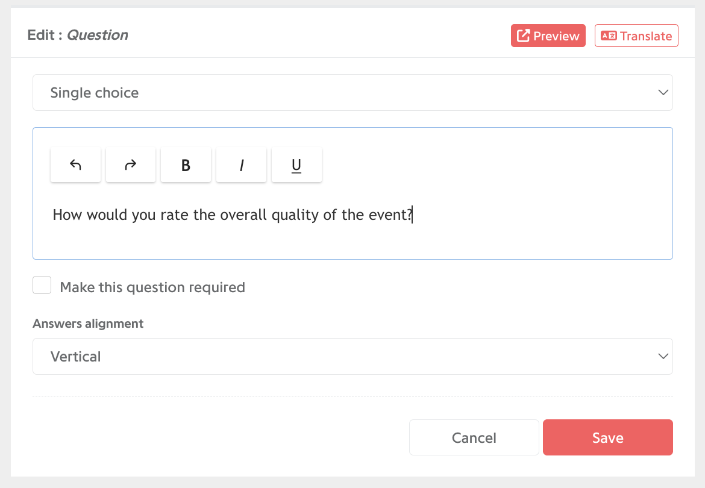Open the Translate options

coord(636,36)
